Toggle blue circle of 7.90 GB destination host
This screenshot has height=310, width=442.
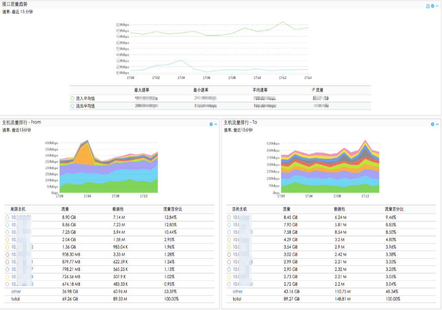click(x=229, y=225)
